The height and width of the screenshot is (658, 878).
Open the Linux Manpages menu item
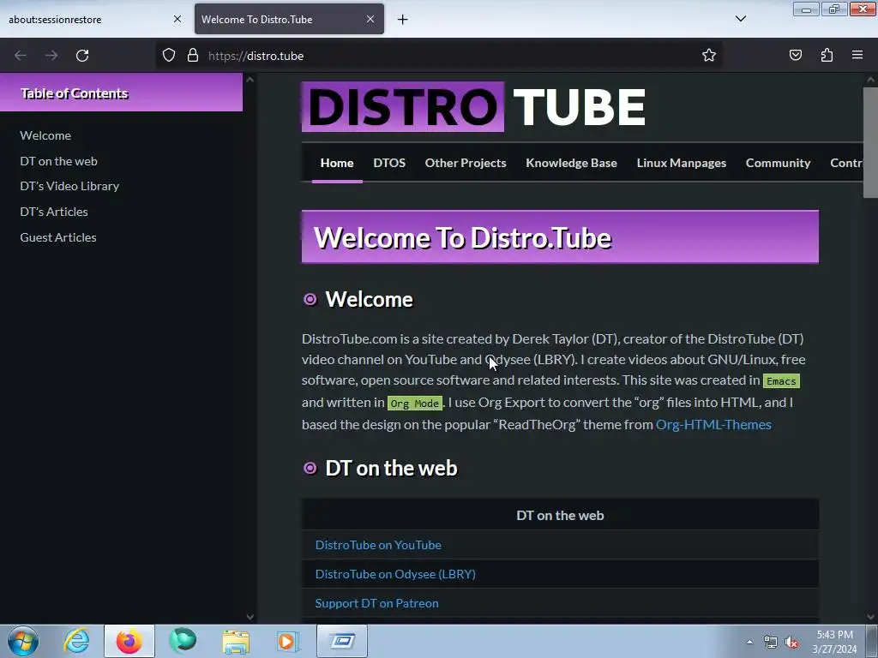(682, 163)
